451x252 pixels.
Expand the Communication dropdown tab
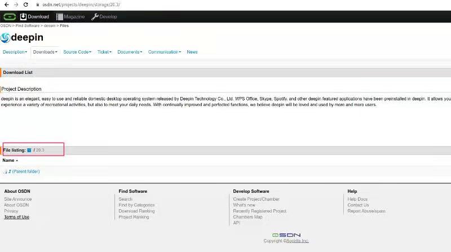(x=165, y=52)
